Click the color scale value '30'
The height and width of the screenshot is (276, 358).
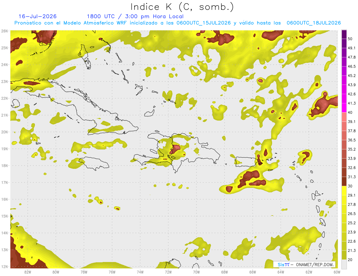tap(350, 186)
